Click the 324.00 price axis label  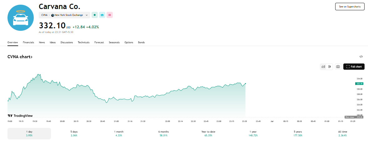click(x=359, y=105)
